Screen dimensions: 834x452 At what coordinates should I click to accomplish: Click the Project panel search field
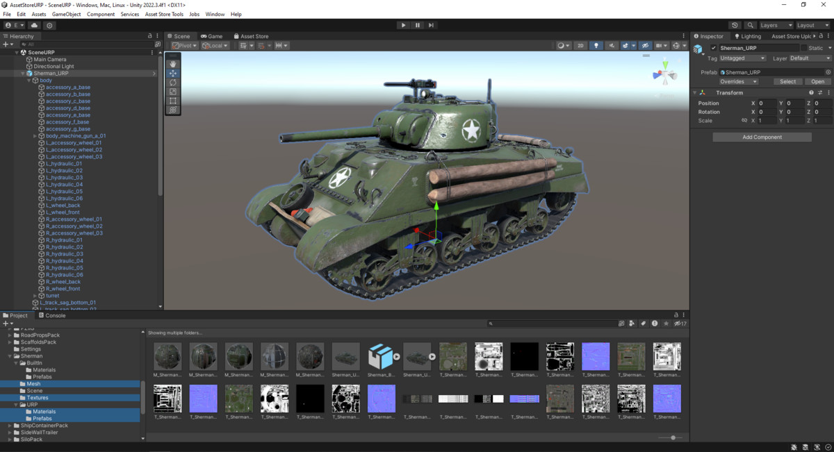coord(553,324)
